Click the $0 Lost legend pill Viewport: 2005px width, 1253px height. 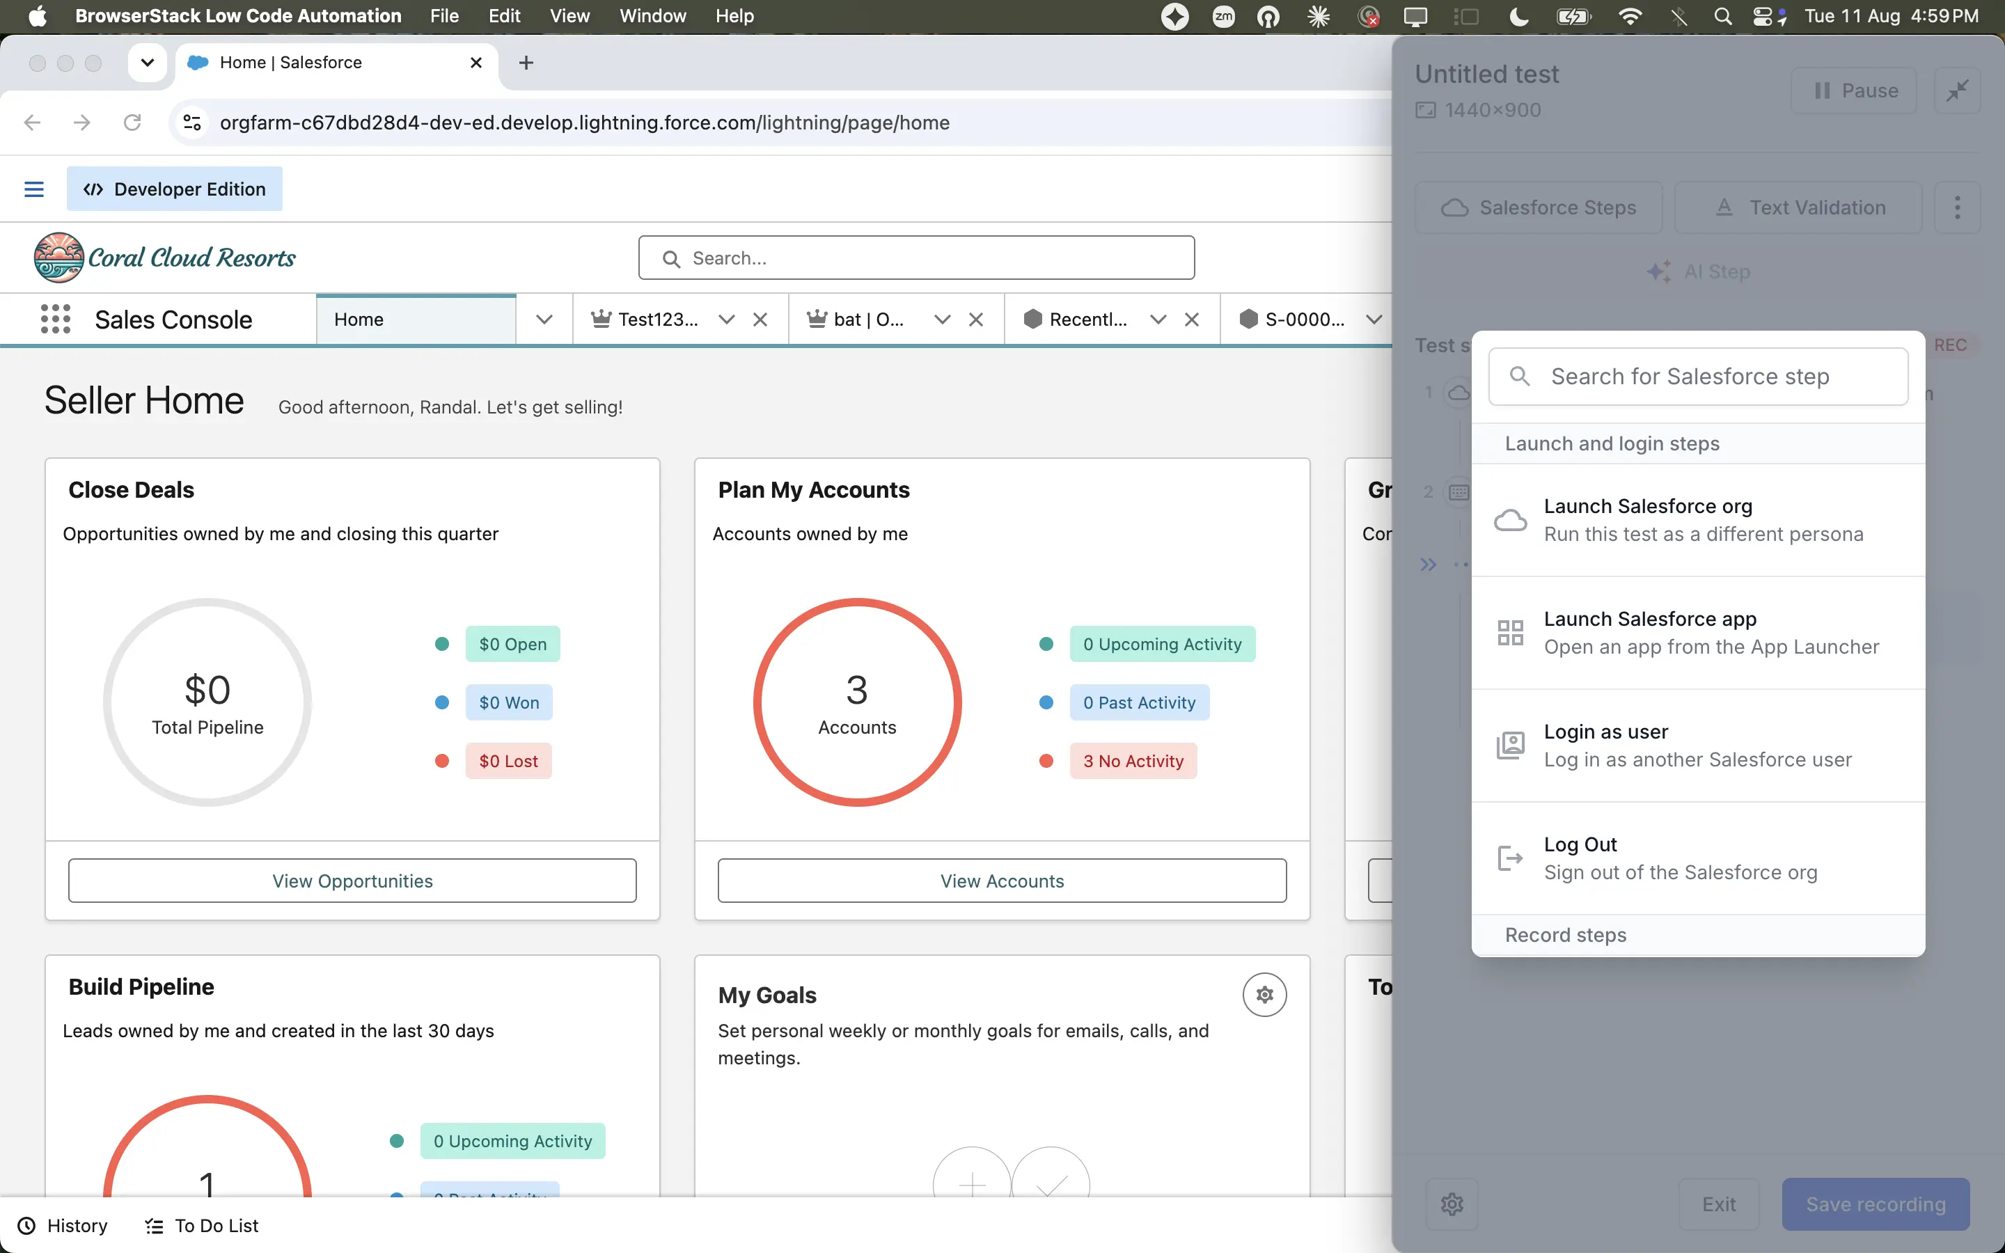pos(509,761)
